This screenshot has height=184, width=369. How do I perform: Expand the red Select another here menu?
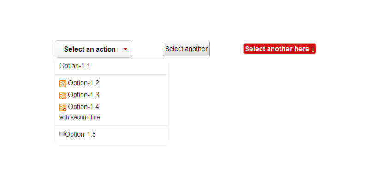coord(280,49)
